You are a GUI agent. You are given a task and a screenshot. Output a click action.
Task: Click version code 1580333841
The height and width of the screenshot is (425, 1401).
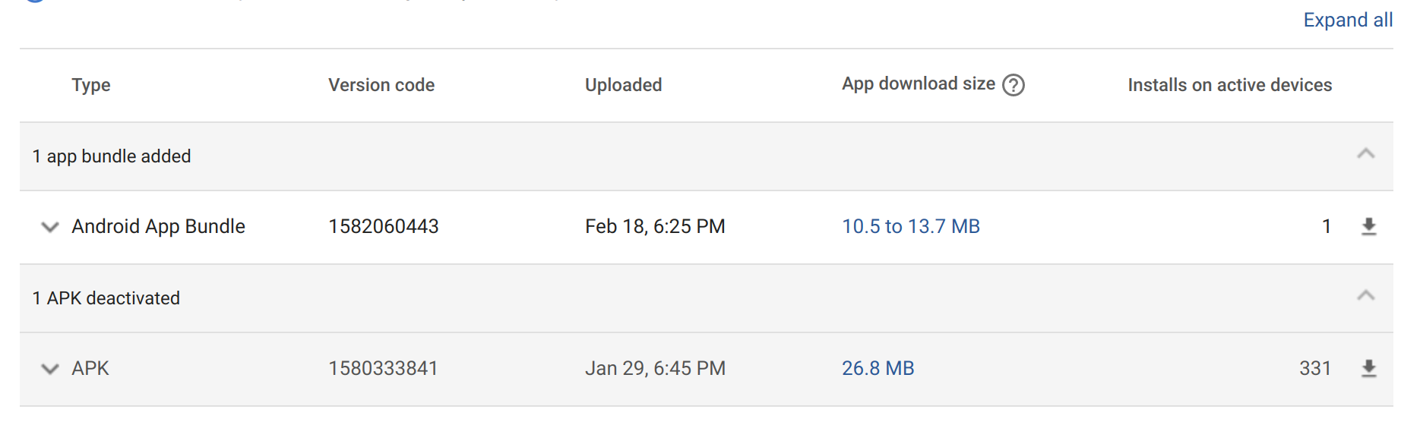pos(384,368)
